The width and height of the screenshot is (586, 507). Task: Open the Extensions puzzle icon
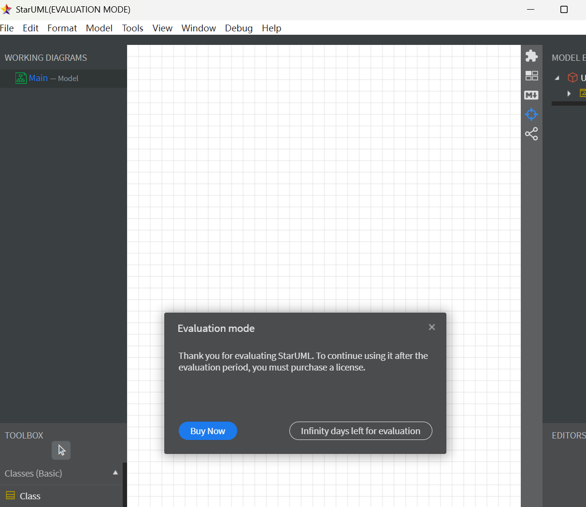click(531, 56)
